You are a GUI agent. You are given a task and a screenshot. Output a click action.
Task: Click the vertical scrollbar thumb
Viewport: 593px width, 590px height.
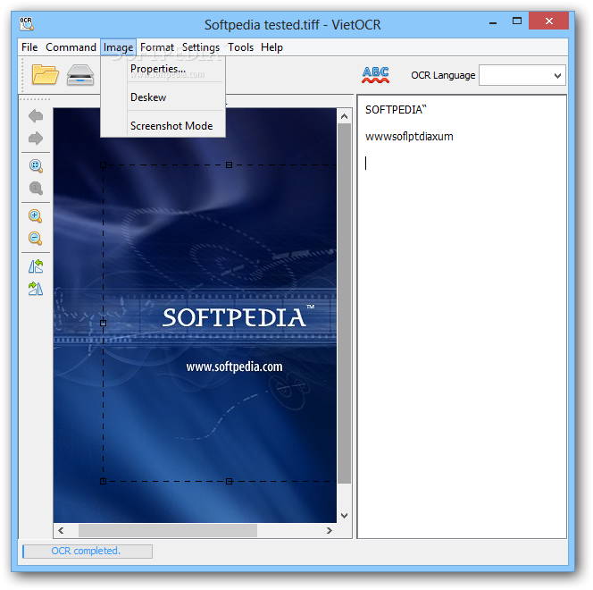[x=344, y=304]
